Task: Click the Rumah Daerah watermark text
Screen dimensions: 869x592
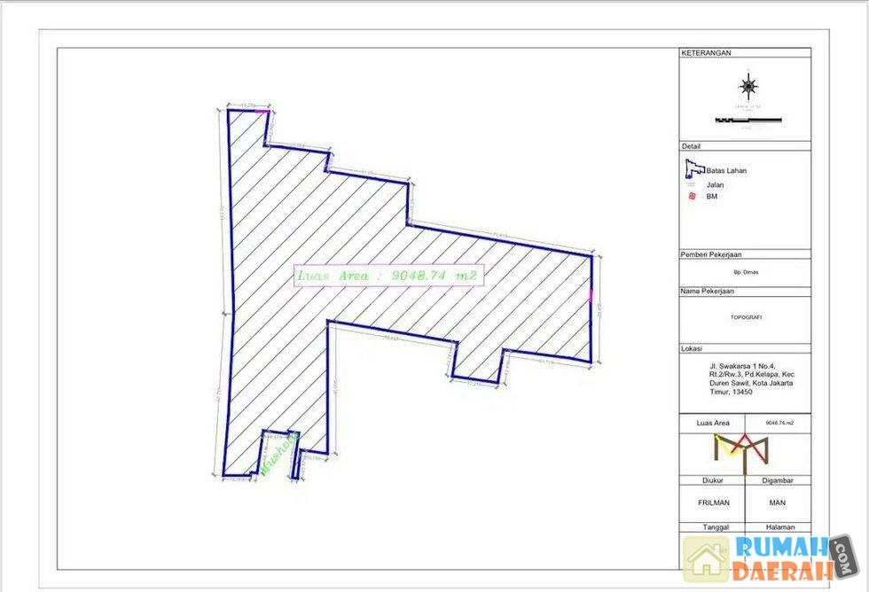Action: point(780,559)
